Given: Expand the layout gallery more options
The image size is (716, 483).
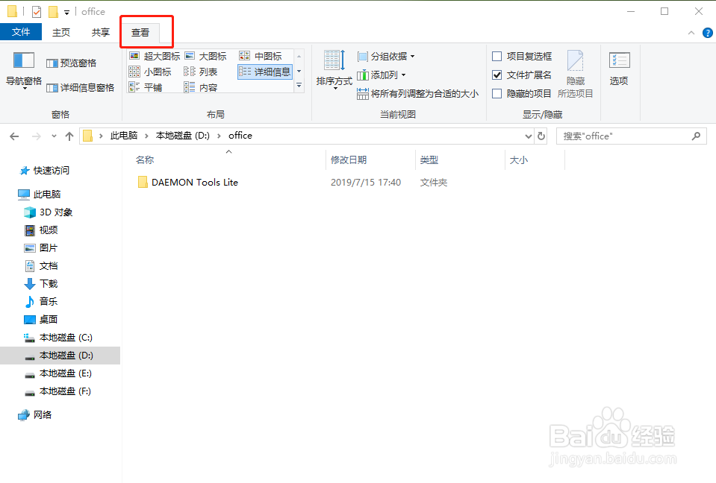Looking at the screenshot, I should [299, 85].
